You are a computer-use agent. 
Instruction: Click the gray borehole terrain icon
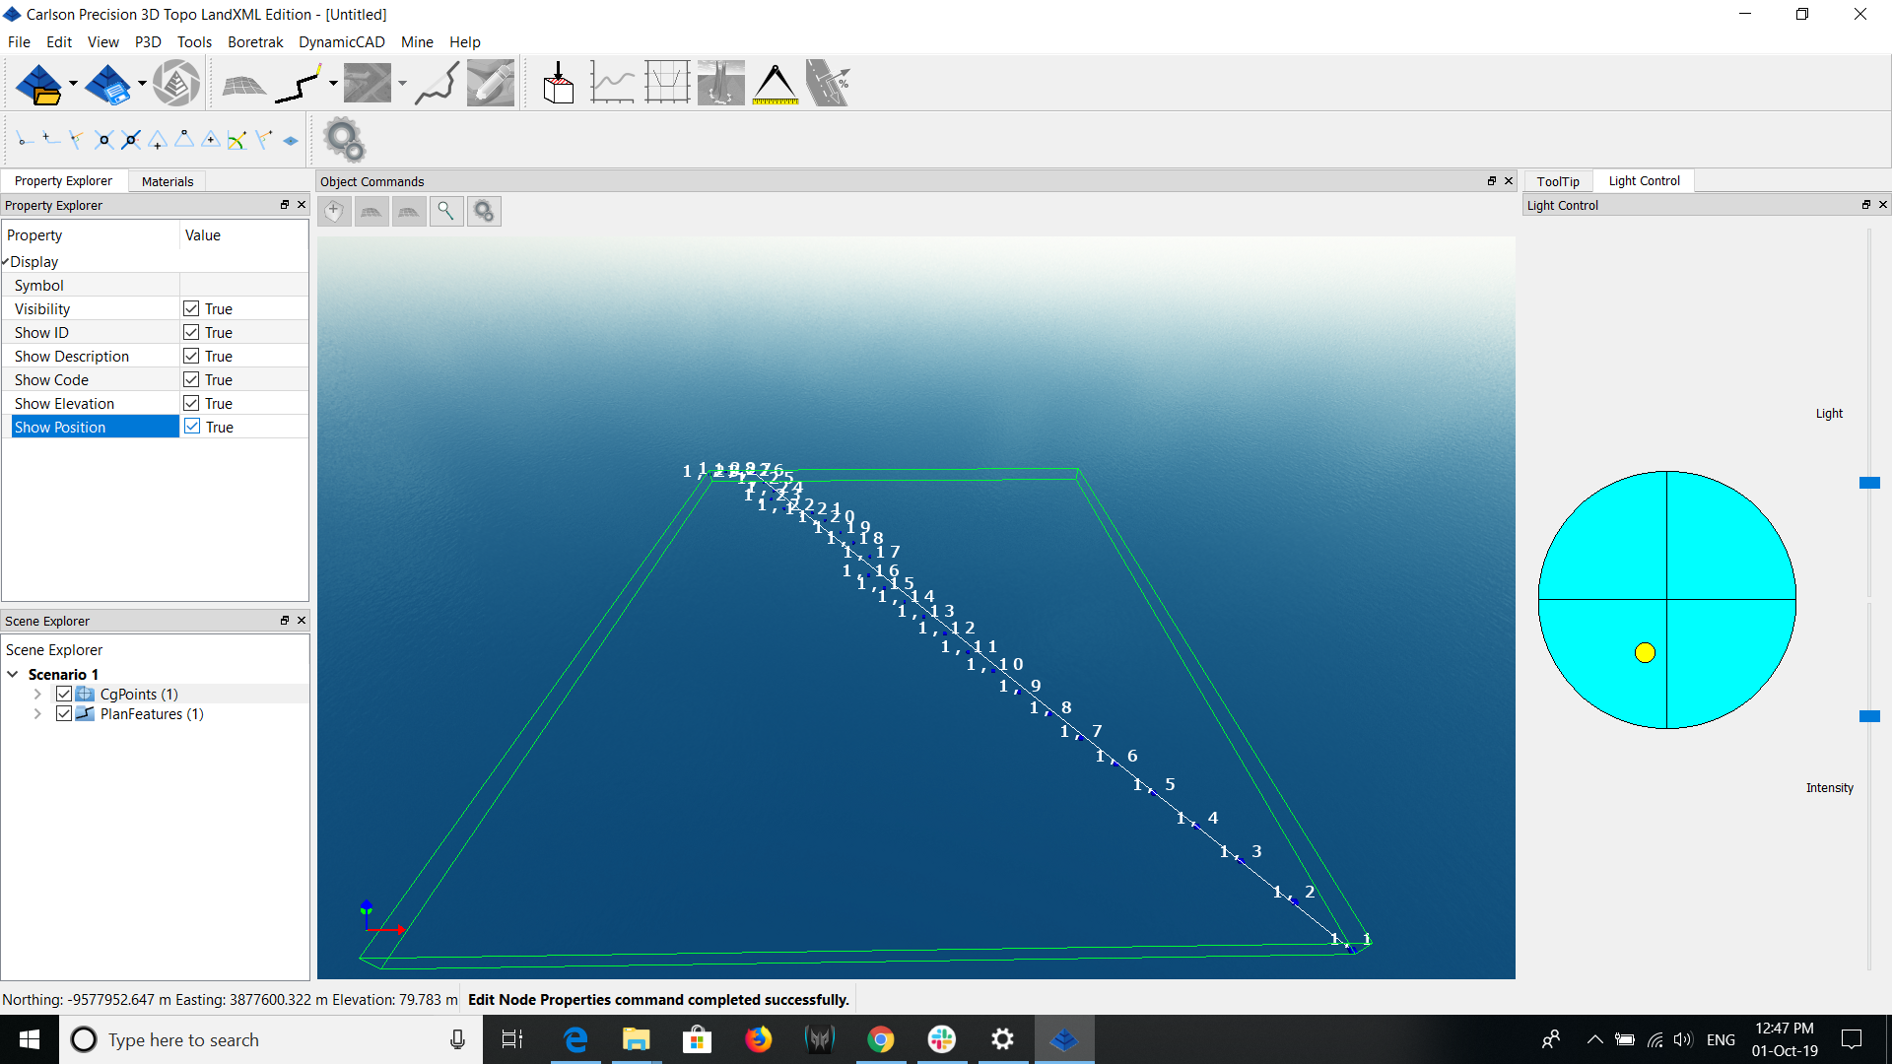(721, 84)
